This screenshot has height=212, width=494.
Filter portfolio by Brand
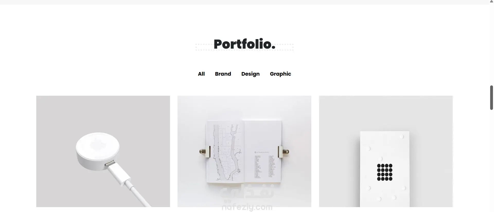[x=223, y=74]
